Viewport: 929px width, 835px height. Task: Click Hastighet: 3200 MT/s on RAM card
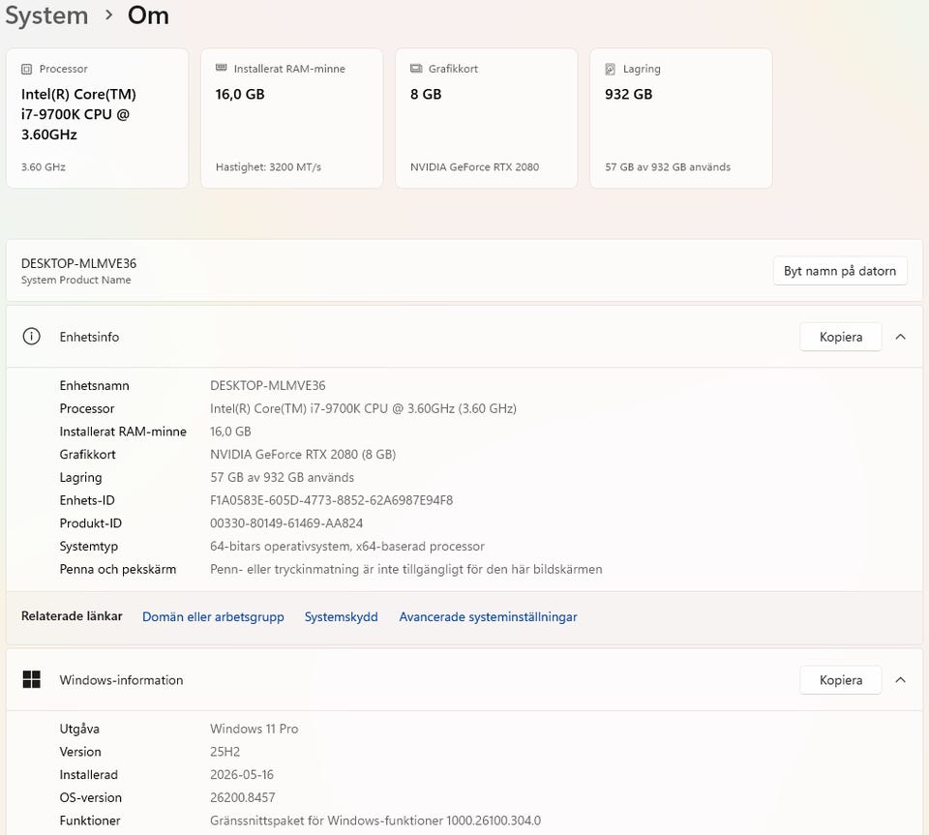268,167
